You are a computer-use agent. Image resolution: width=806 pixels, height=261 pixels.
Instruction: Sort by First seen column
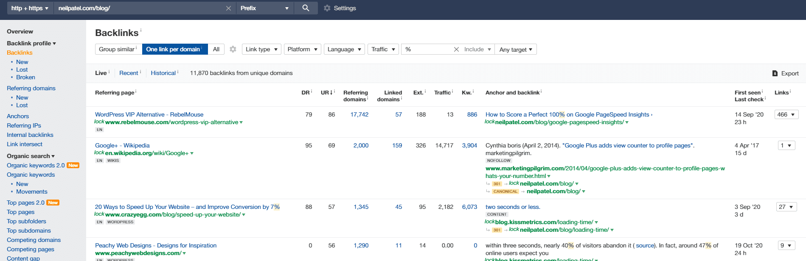coord(747,92)
